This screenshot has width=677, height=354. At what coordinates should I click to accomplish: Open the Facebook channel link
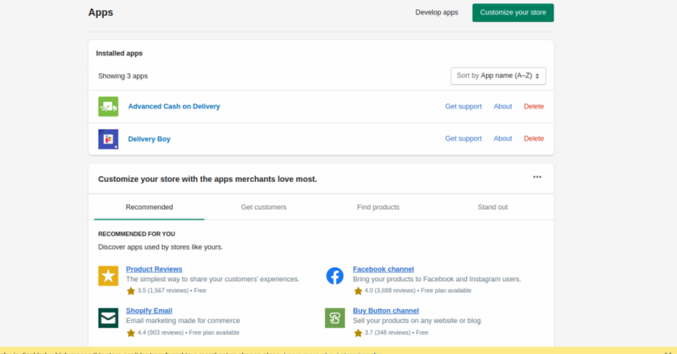[384, 269]
